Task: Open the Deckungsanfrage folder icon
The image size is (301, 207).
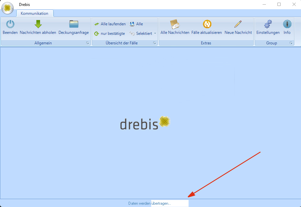Action: click(x=74, y=24)
